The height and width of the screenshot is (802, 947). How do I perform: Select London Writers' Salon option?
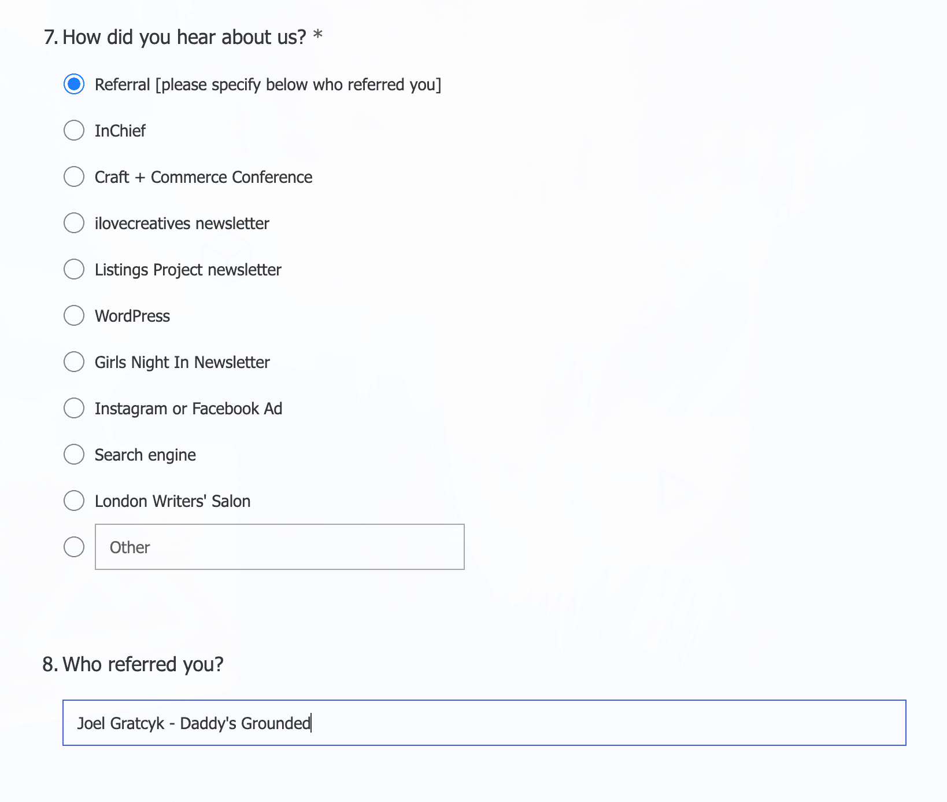click(x=74, y=501)
